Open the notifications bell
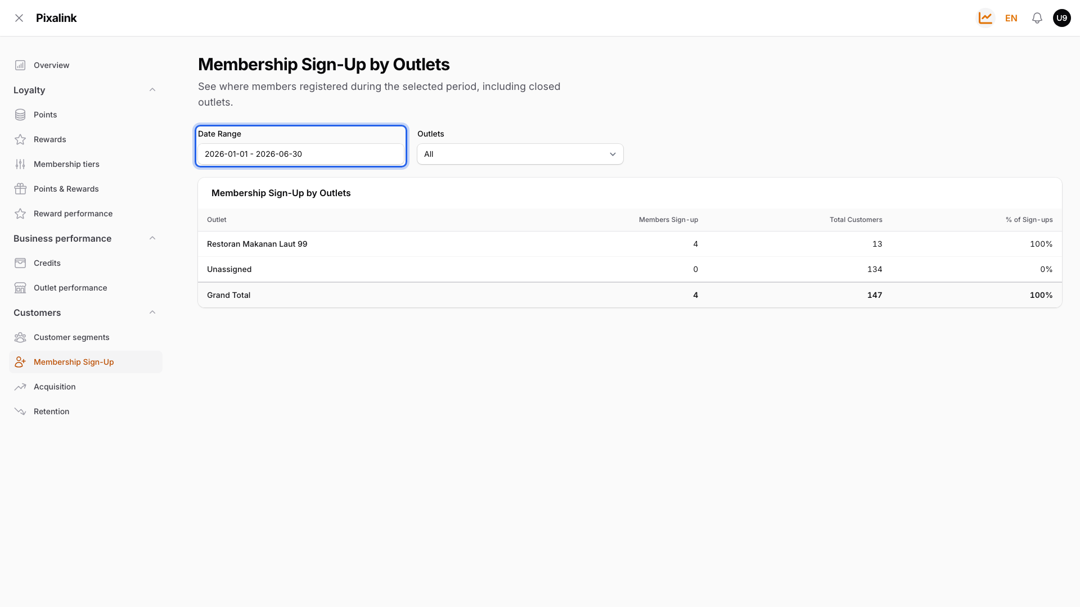1080x607 pixels. [x=1037, y=18]
